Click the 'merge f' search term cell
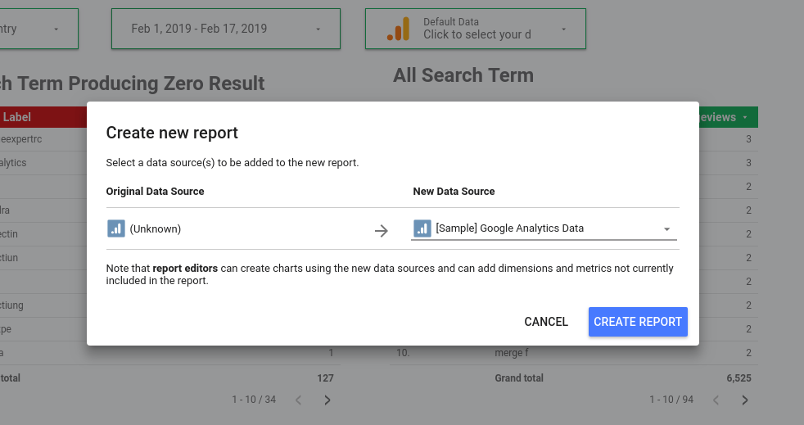The height and width of the screenshot is (425, 804). click(x=511, y=353)
